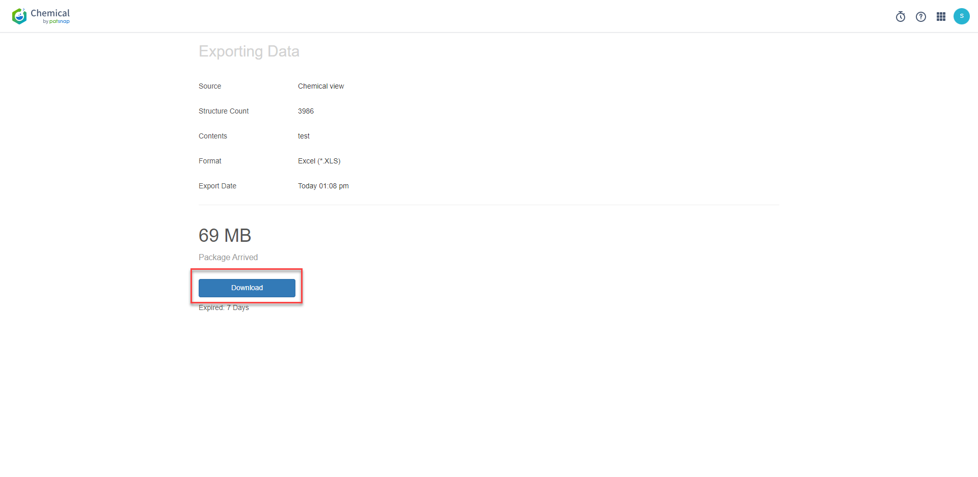The width and height of the screenshot is (978, 477).
Task: Select the 'Chemical view' source value
Action: coord(321,87)
